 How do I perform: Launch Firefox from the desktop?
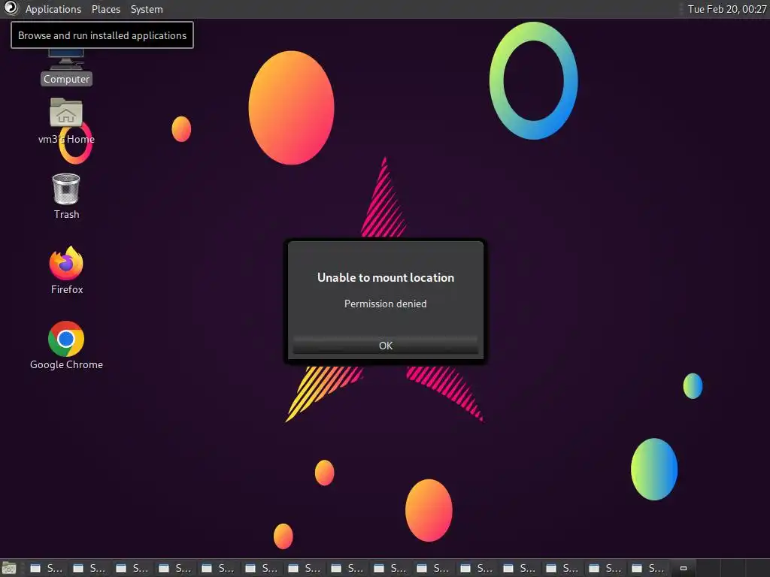pyautogui.click(x=66, y=270)
